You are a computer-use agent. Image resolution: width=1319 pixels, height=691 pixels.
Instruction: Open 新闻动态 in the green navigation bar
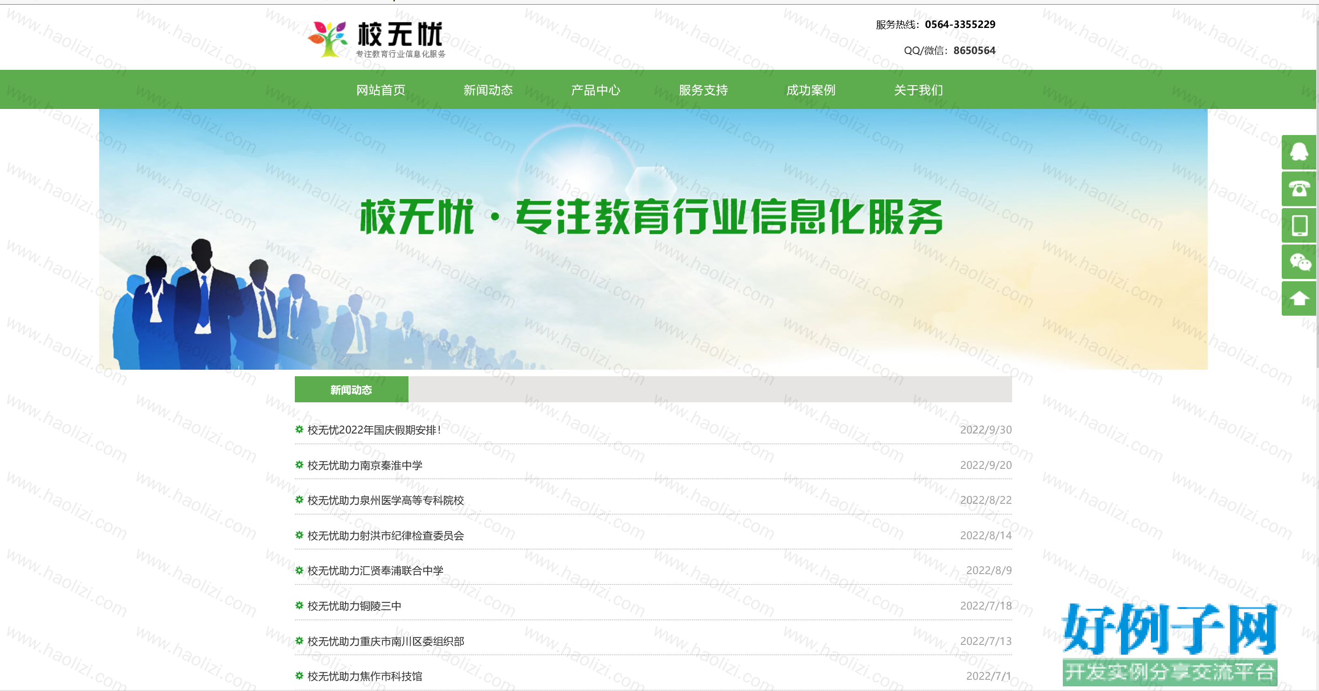[488, 90]
